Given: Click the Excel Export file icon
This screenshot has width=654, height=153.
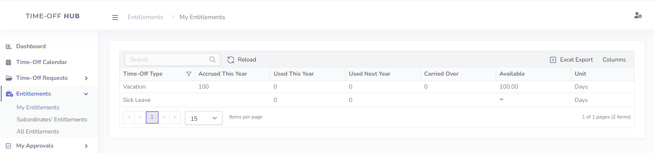Looking at the screenshot, I should point(553,60).
